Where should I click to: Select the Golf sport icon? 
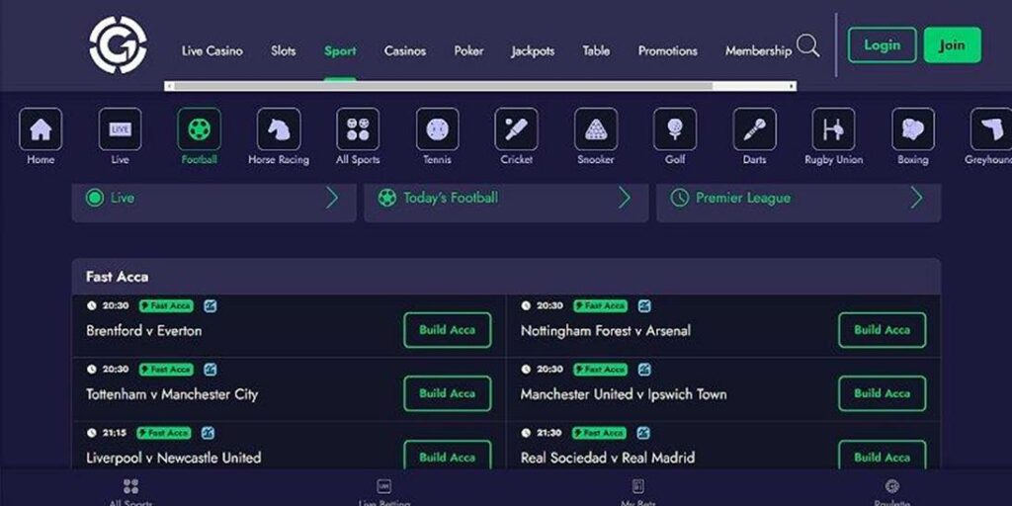tap(674, 129)
